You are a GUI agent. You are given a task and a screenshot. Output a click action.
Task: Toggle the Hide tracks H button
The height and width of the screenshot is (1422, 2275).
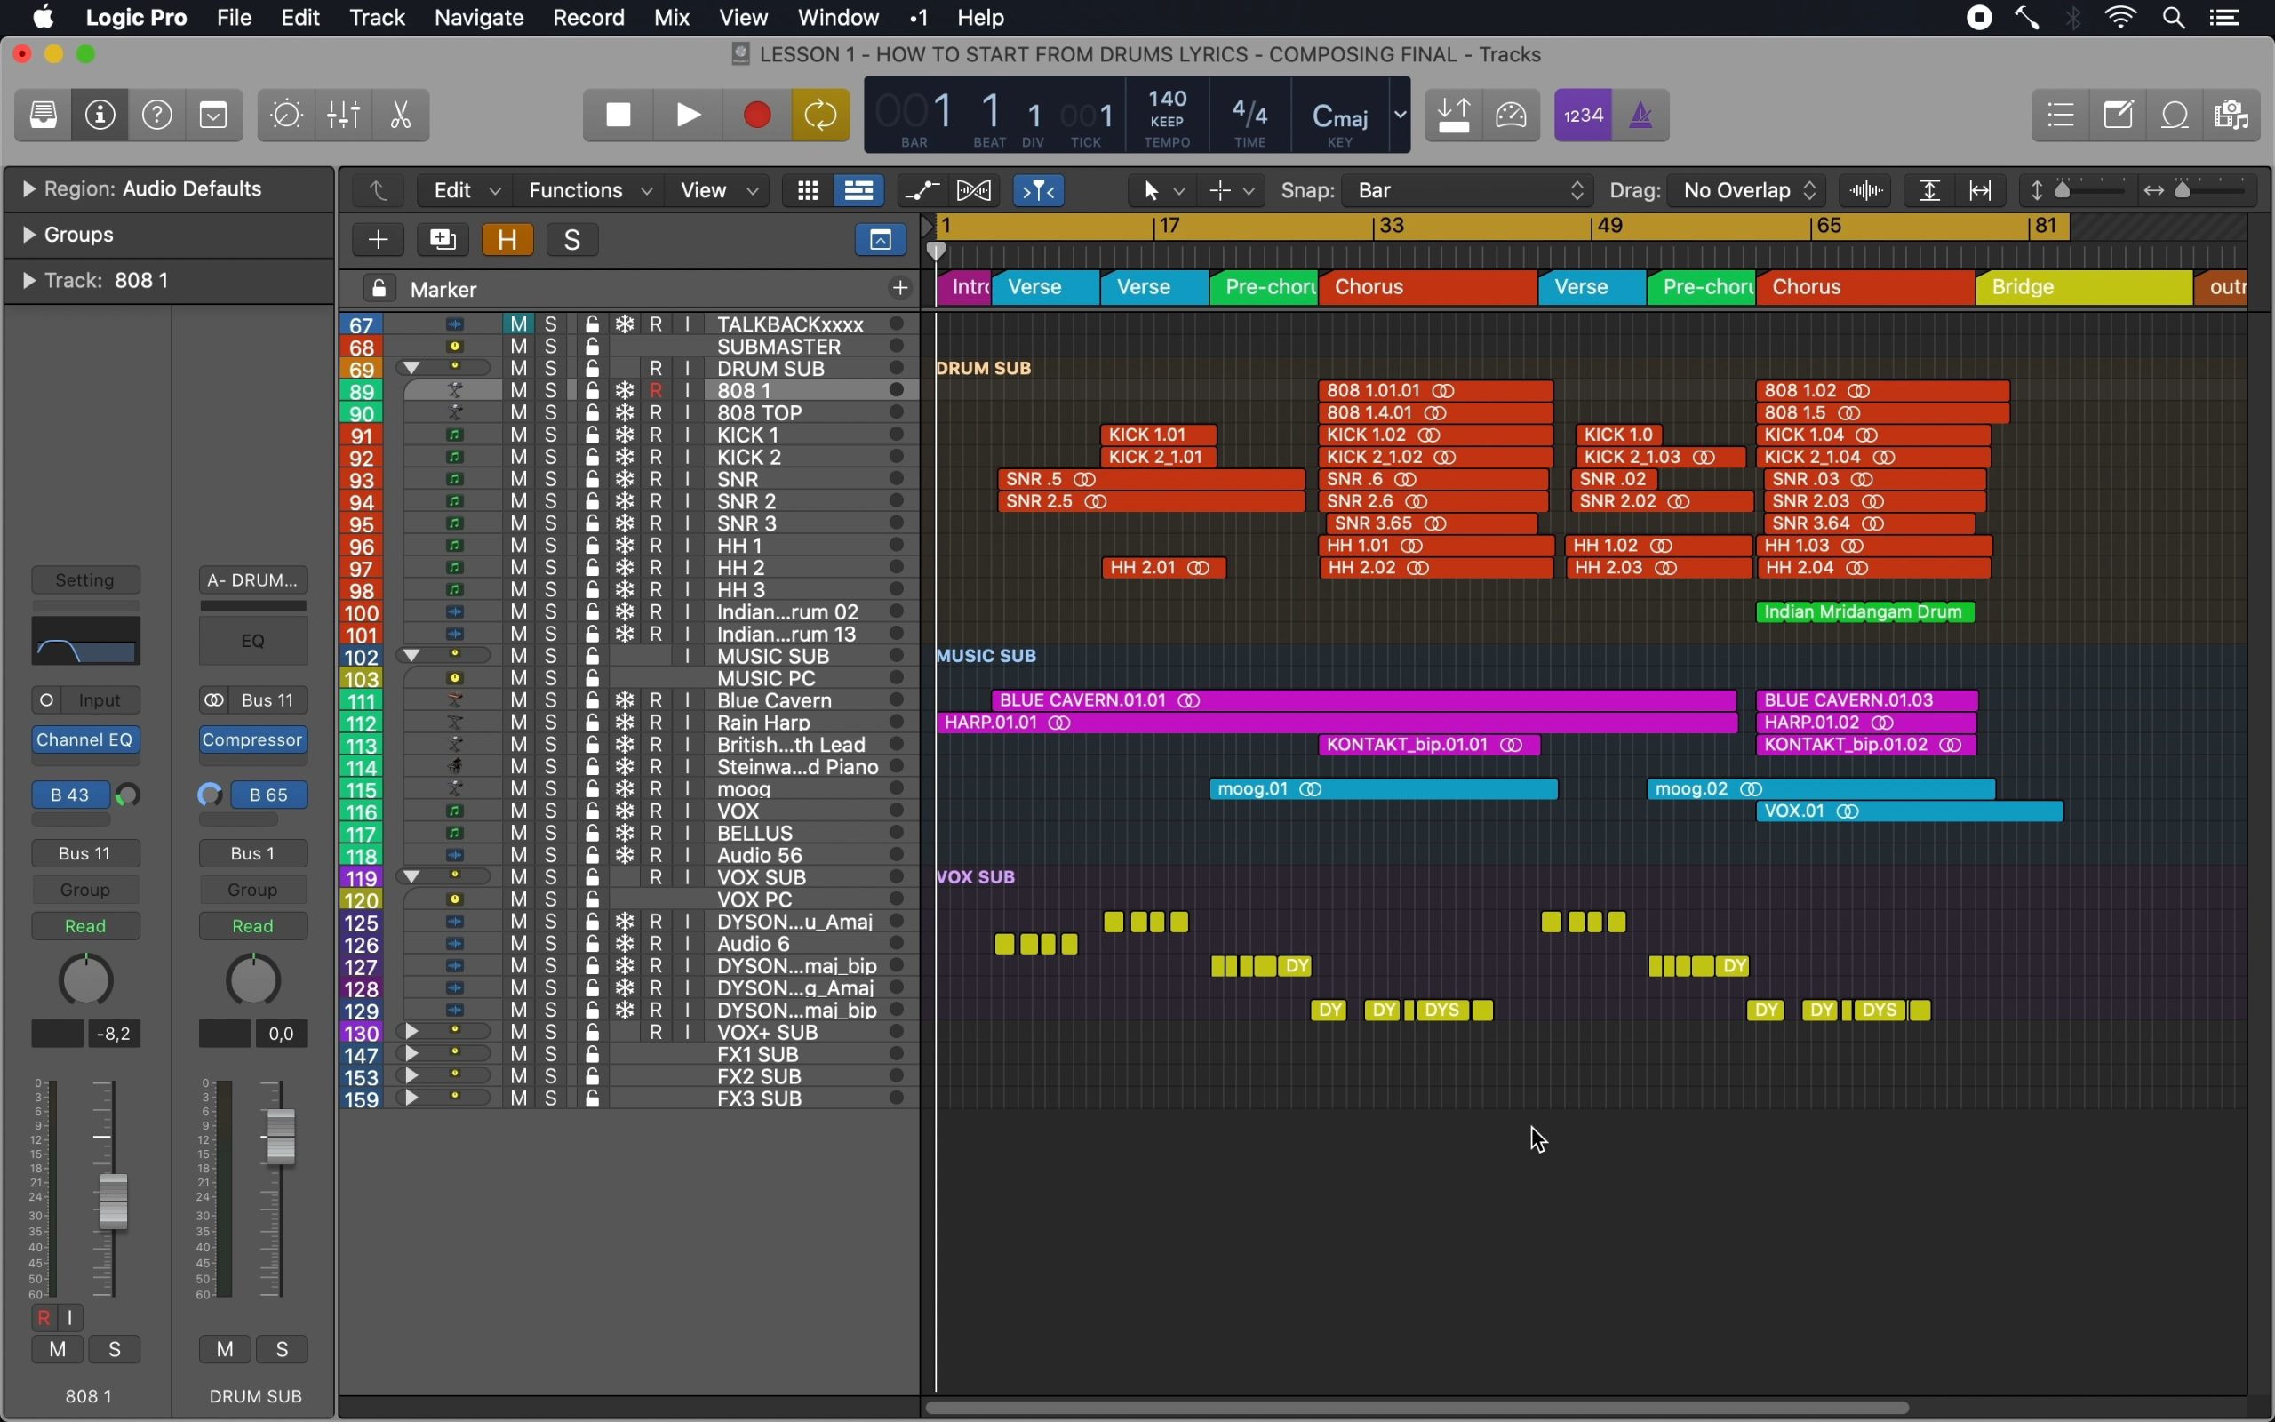tap(507, 240)
